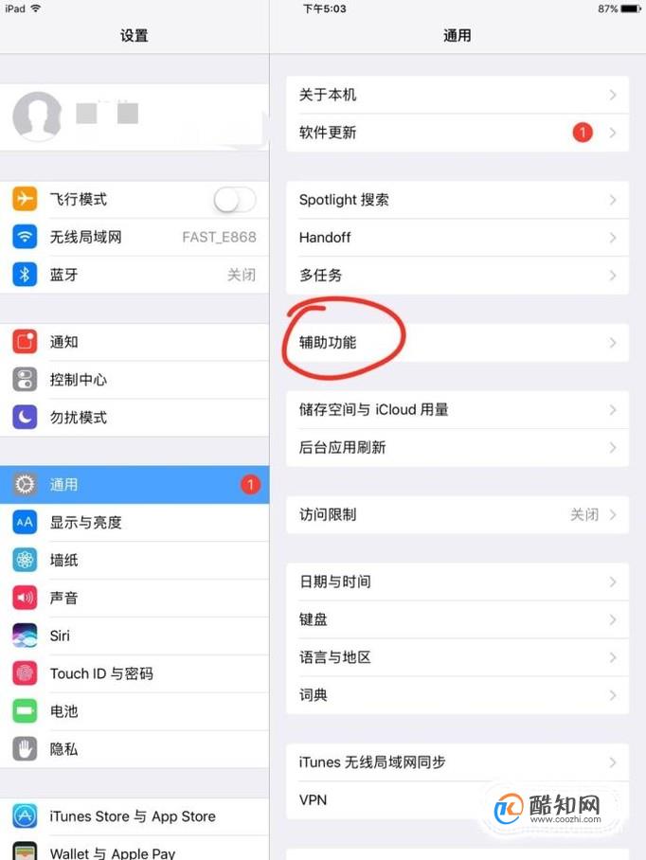Image resolution: width=646 pixels, height=860 pixels.
Task: Expand 键盘 keyboard row chevron
Action: pos(613,619)
